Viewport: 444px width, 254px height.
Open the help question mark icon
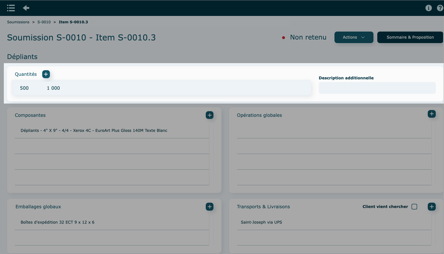click(x=440, y=8)
